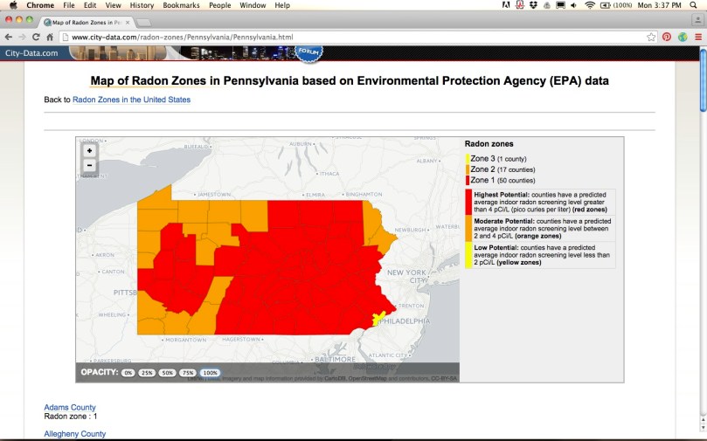Image resolution: width=707 pixels, height=441 pixels.
Task: Click the yellow Philadelphia county on map
Action: click(378, 318)
